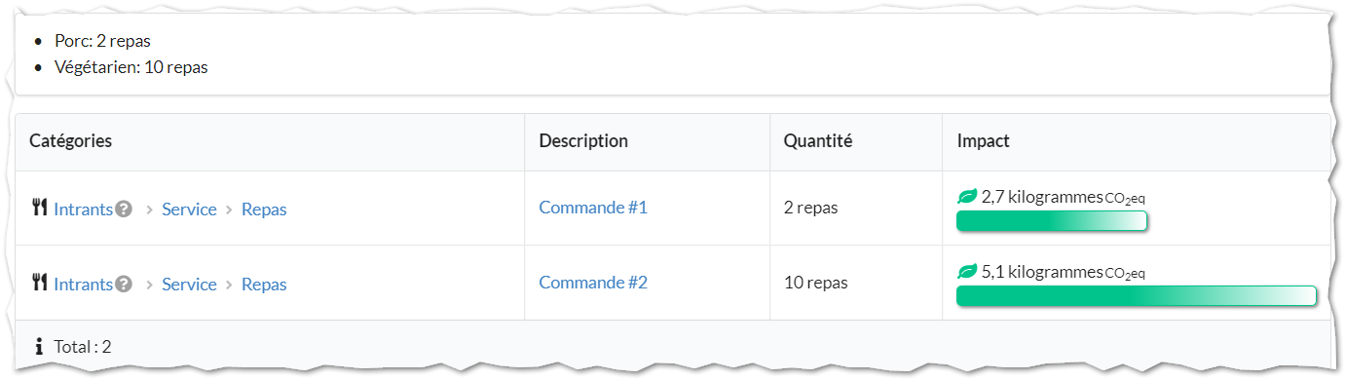
Task: Click help question mark beside first Intrants
Action: (124, 209)
